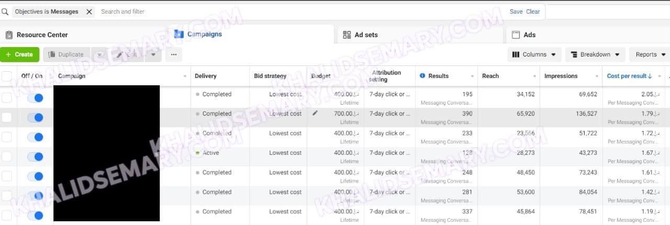Sort by Cost per result column
Viewport: 670px width, 225px height.
629,76
